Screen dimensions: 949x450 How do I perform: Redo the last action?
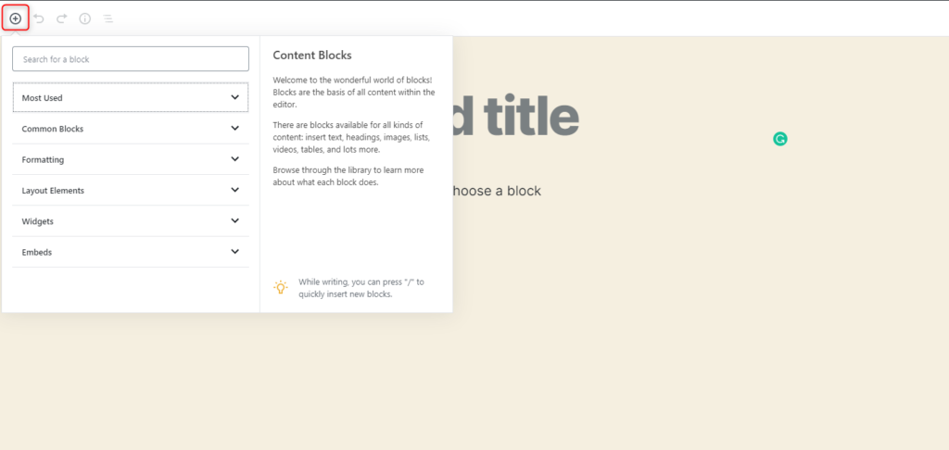(x=62, y=19)
